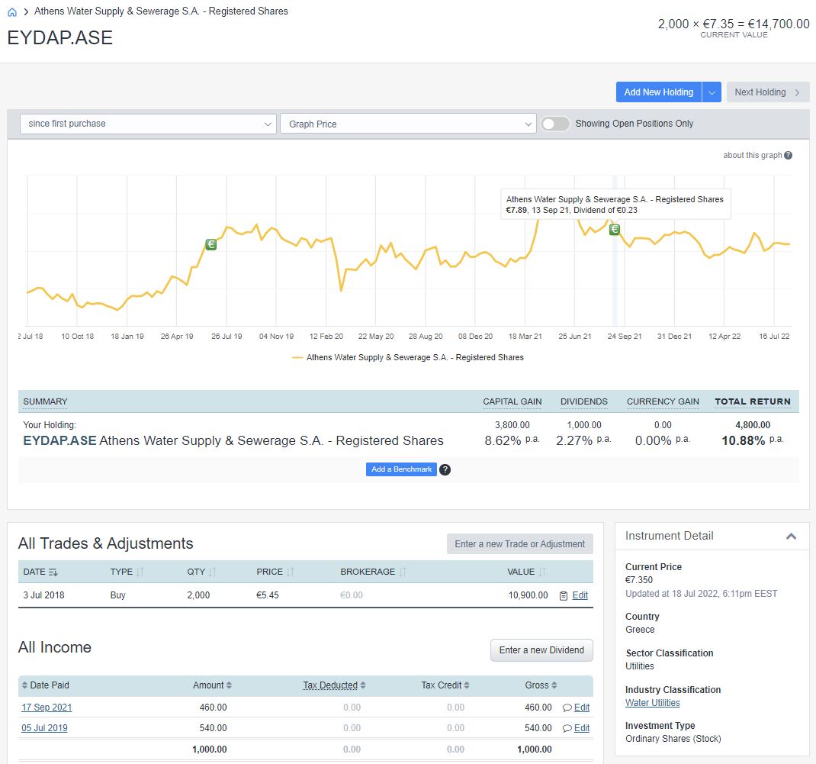Click the Sep 2021 dividend marker on the chart
Screen dimensions: 816x764
coord(614,229)
